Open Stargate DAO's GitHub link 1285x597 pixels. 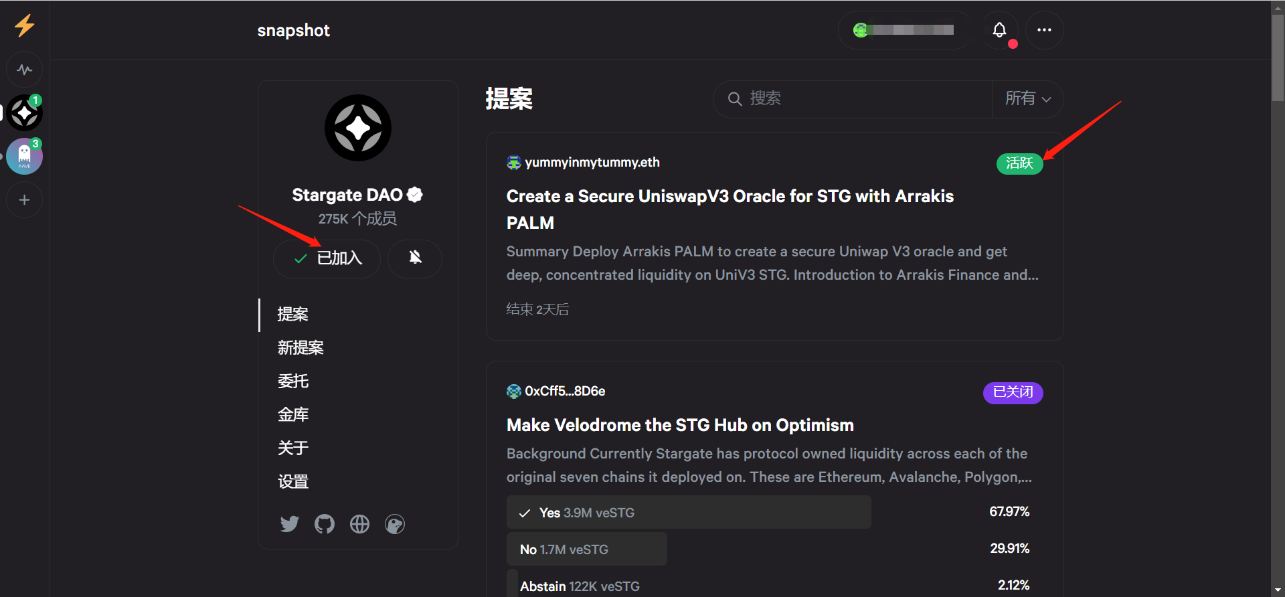point(325,524)
